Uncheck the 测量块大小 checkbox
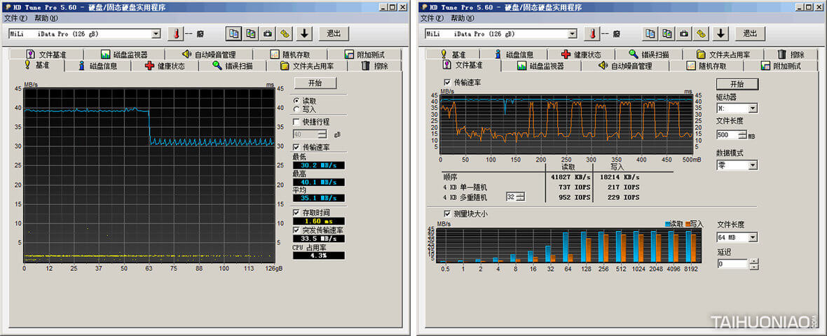The width and height of the screenshot is (827, 336). click(448, 213)
